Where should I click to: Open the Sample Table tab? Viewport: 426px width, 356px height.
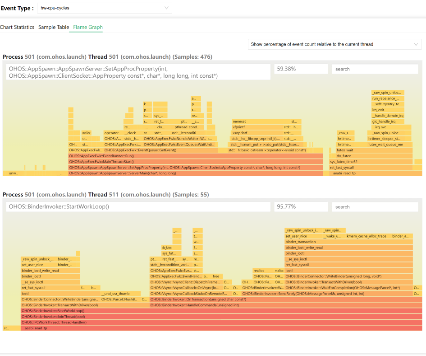click(x=54, y=27)
